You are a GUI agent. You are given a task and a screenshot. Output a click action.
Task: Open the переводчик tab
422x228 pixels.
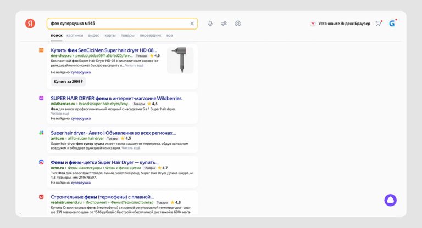(151, 35)
